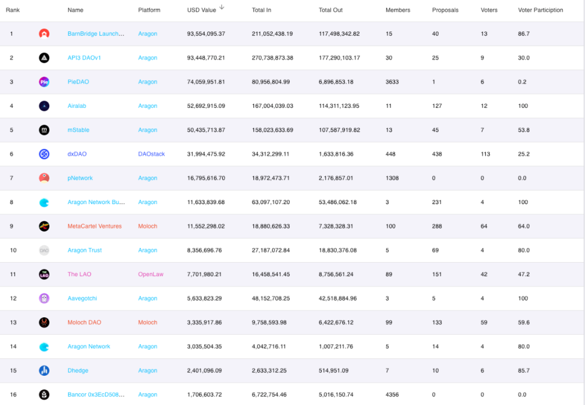Click the Bancor logo icon
The height and width of the screenshot is (405, 585).
(x=44, y=395)
